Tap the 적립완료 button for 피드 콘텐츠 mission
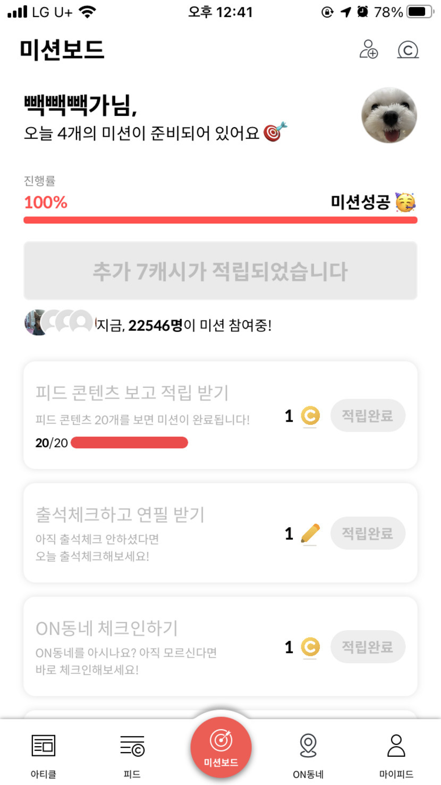 (368, 415)
